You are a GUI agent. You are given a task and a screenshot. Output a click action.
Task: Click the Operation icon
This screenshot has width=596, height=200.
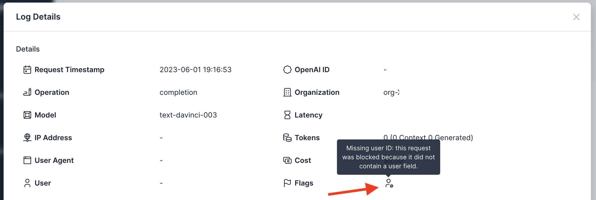tap(27, 92)
